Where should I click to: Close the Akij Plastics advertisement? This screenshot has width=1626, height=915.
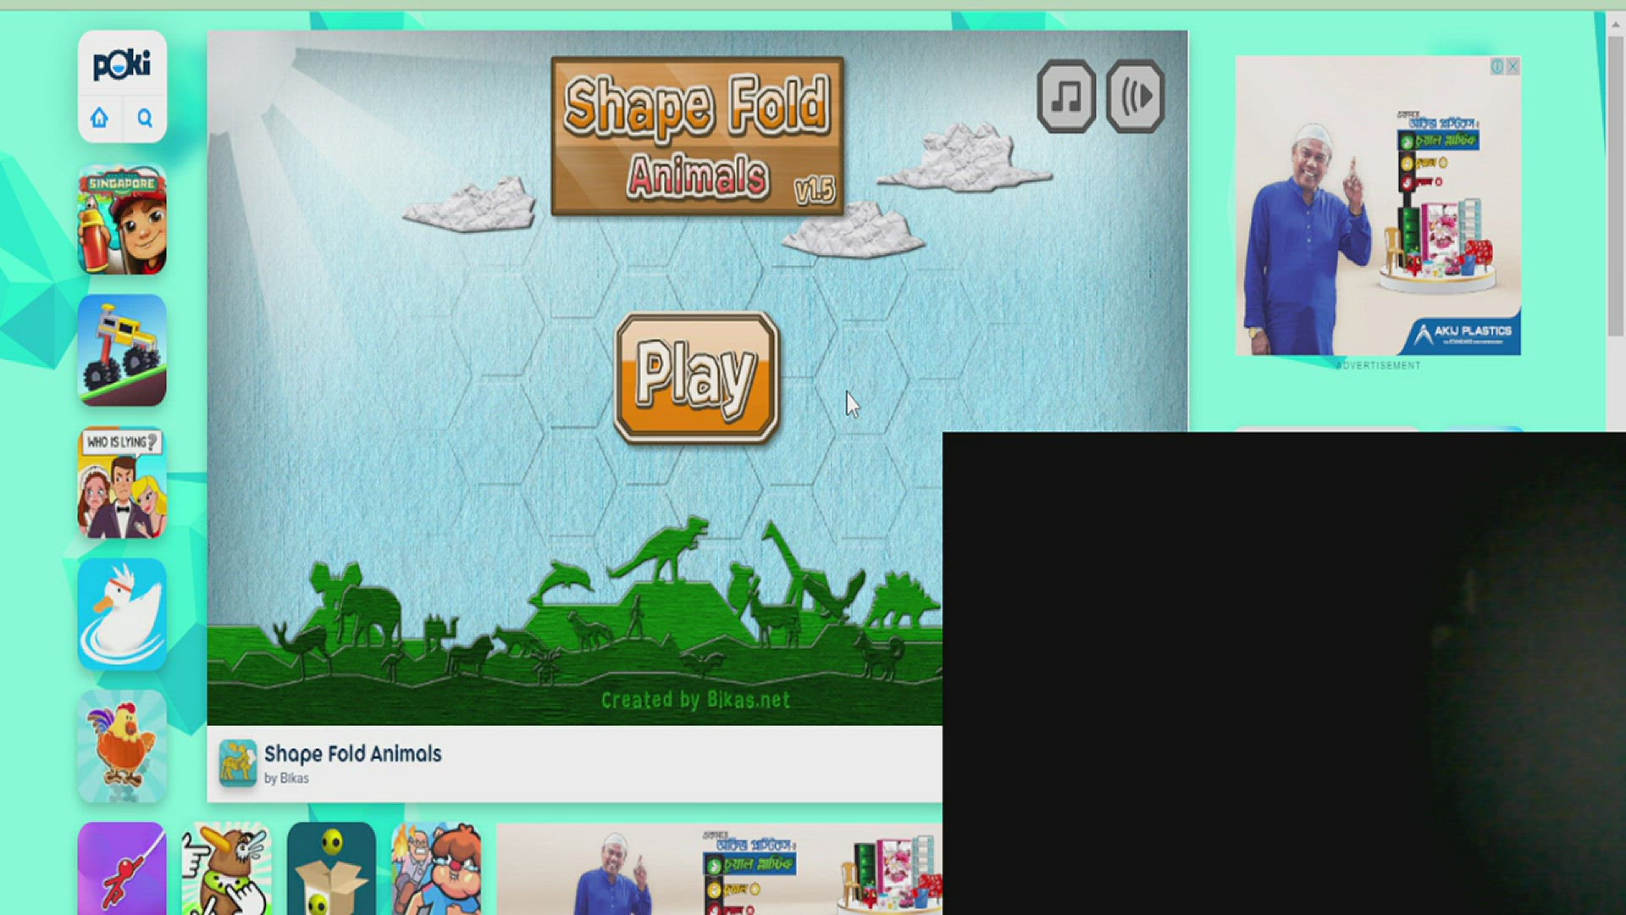coord(1513,66)
